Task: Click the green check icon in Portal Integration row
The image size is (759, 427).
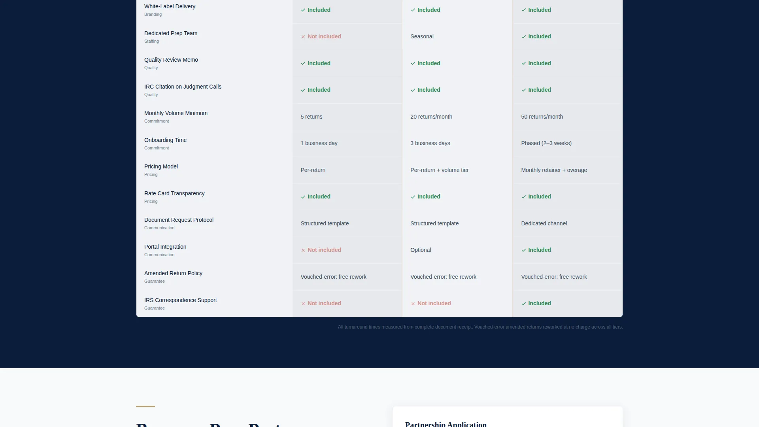Action: (x=524, y=250)
